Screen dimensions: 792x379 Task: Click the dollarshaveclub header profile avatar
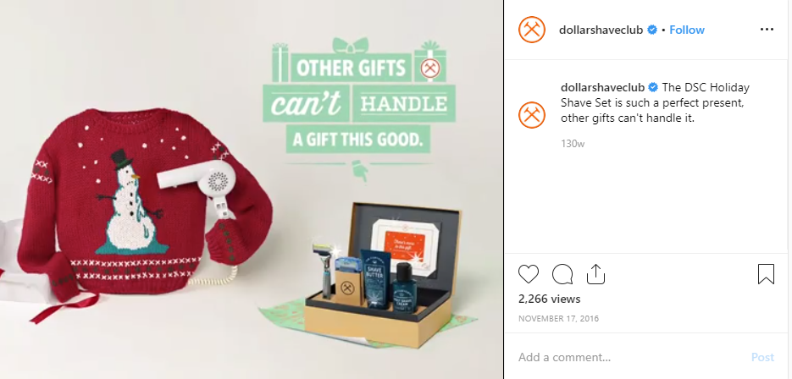tap(532, 30)
